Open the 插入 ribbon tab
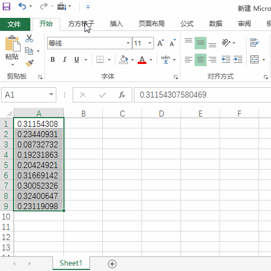Screen dimensions: 271x271 coord(117,24)
